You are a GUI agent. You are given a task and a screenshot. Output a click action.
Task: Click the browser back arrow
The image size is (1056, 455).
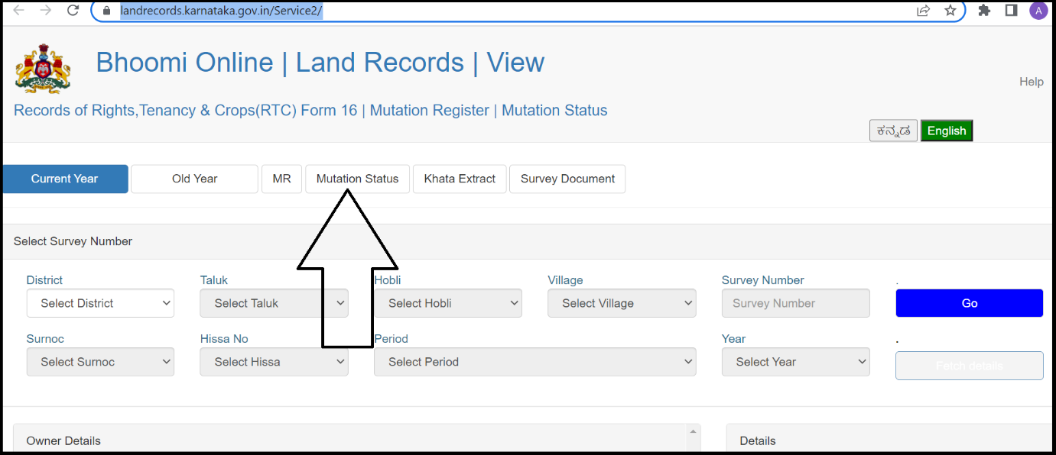(19, 11)
